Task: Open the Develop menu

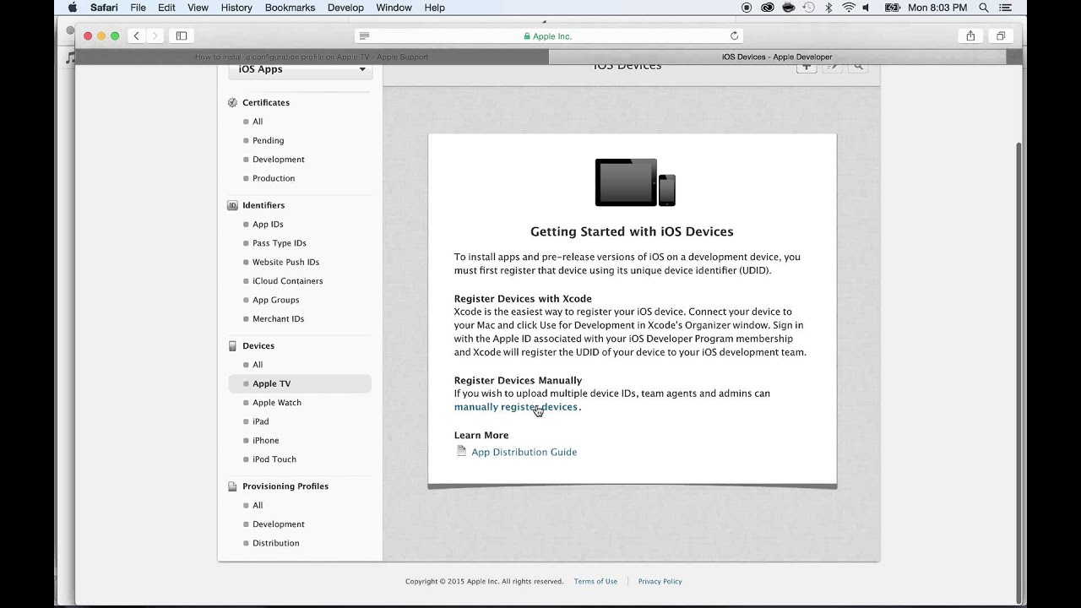Action: tap(345, 8)
